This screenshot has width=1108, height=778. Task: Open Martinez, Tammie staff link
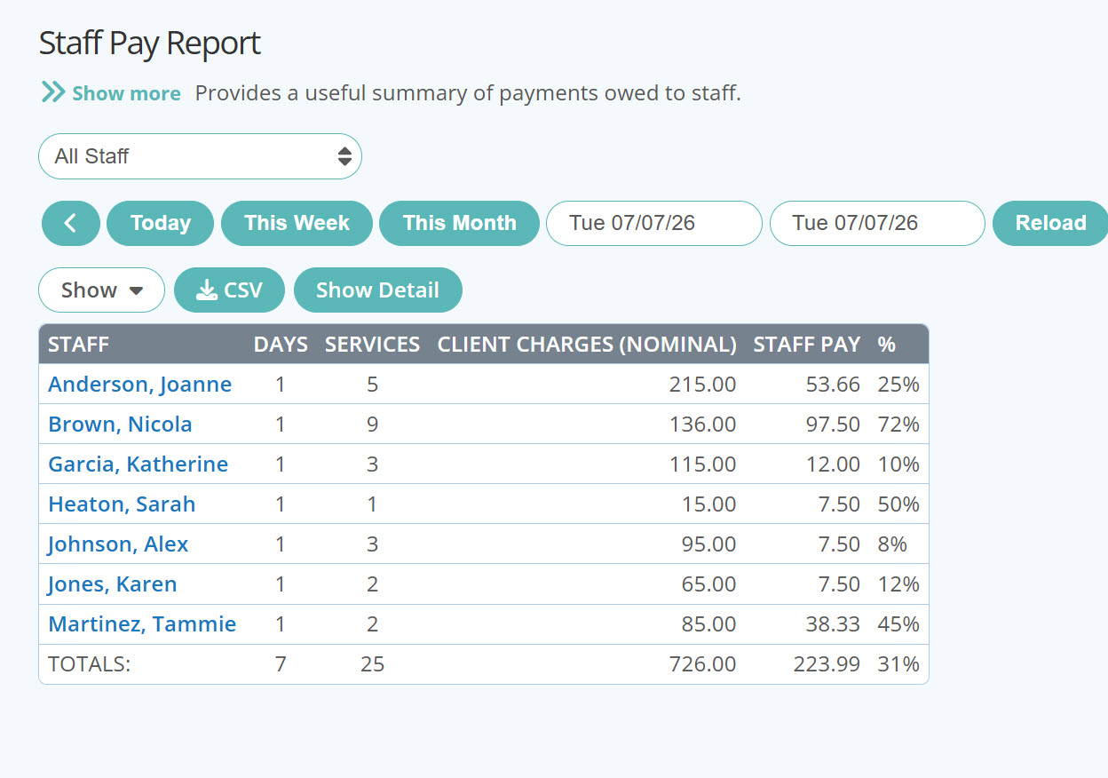coord(142,624)
